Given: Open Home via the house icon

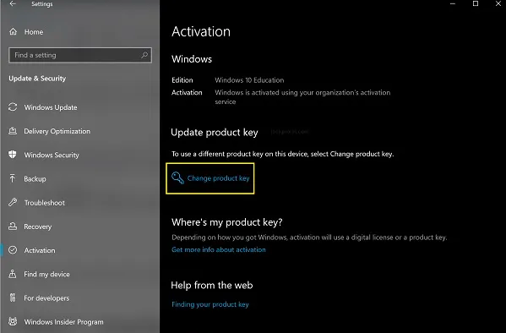Looking at the screenshot, I should pos(13,31).
